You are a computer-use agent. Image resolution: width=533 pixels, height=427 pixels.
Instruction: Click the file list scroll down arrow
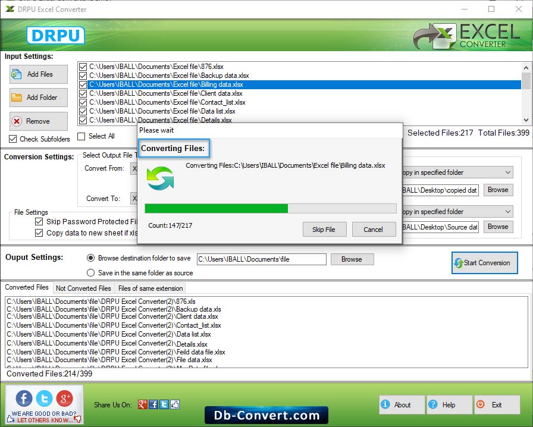[x=526, y=120]
